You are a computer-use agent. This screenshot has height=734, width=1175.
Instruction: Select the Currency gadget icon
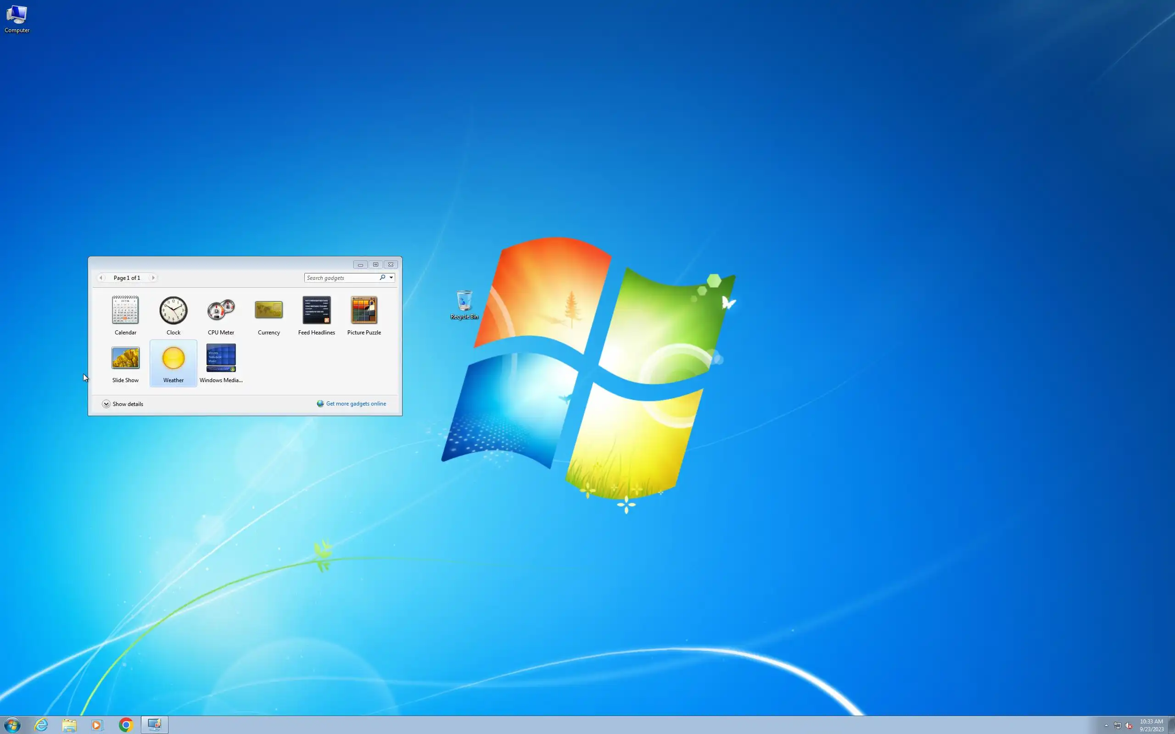(269, 310)
